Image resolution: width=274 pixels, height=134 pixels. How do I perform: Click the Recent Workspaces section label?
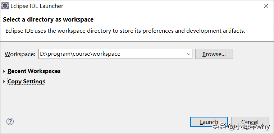pyautogui.click(x=34, y=71)
